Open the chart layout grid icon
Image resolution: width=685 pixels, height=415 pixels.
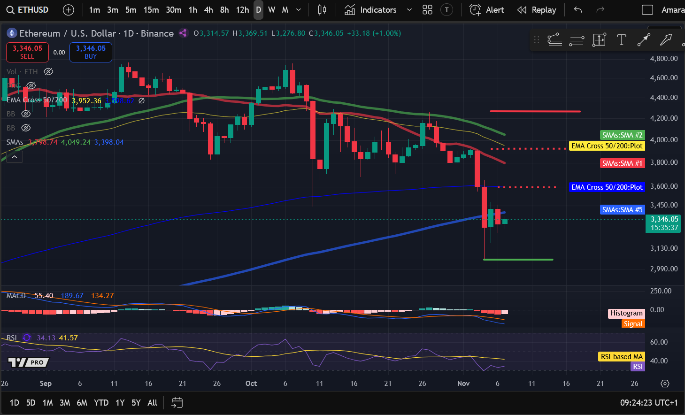point(427,9)
